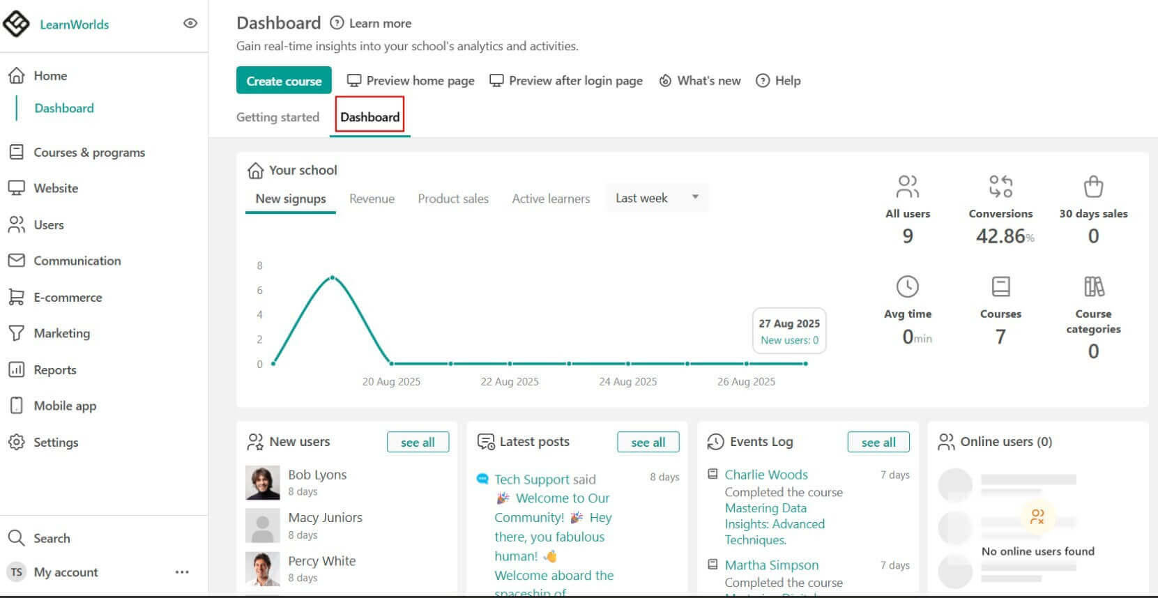Click the Conversions arrows icon
Image resolution: width=1158 pixels, height=598 pixels.
pos(1000,187)
